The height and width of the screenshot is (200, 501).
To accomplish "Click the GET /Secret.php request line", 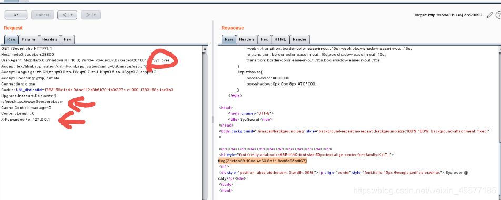I will pyautogui.click(x=26, y=48).
